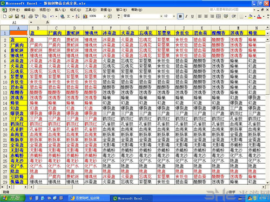Click the New blank workbook icon
This screenshot has height=202, width=270.
(5, 16)
